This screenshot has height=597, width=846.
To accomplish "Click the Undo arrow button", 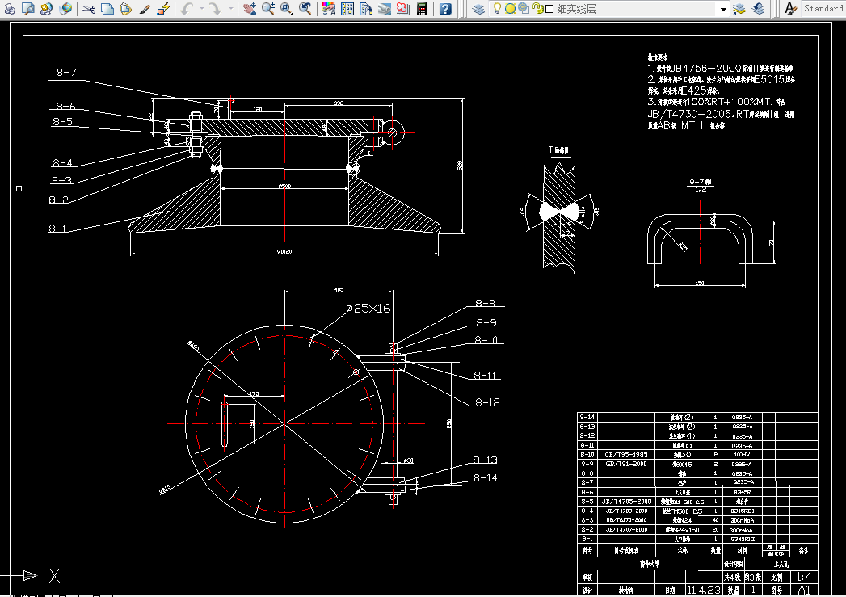I will click(187, 9).
